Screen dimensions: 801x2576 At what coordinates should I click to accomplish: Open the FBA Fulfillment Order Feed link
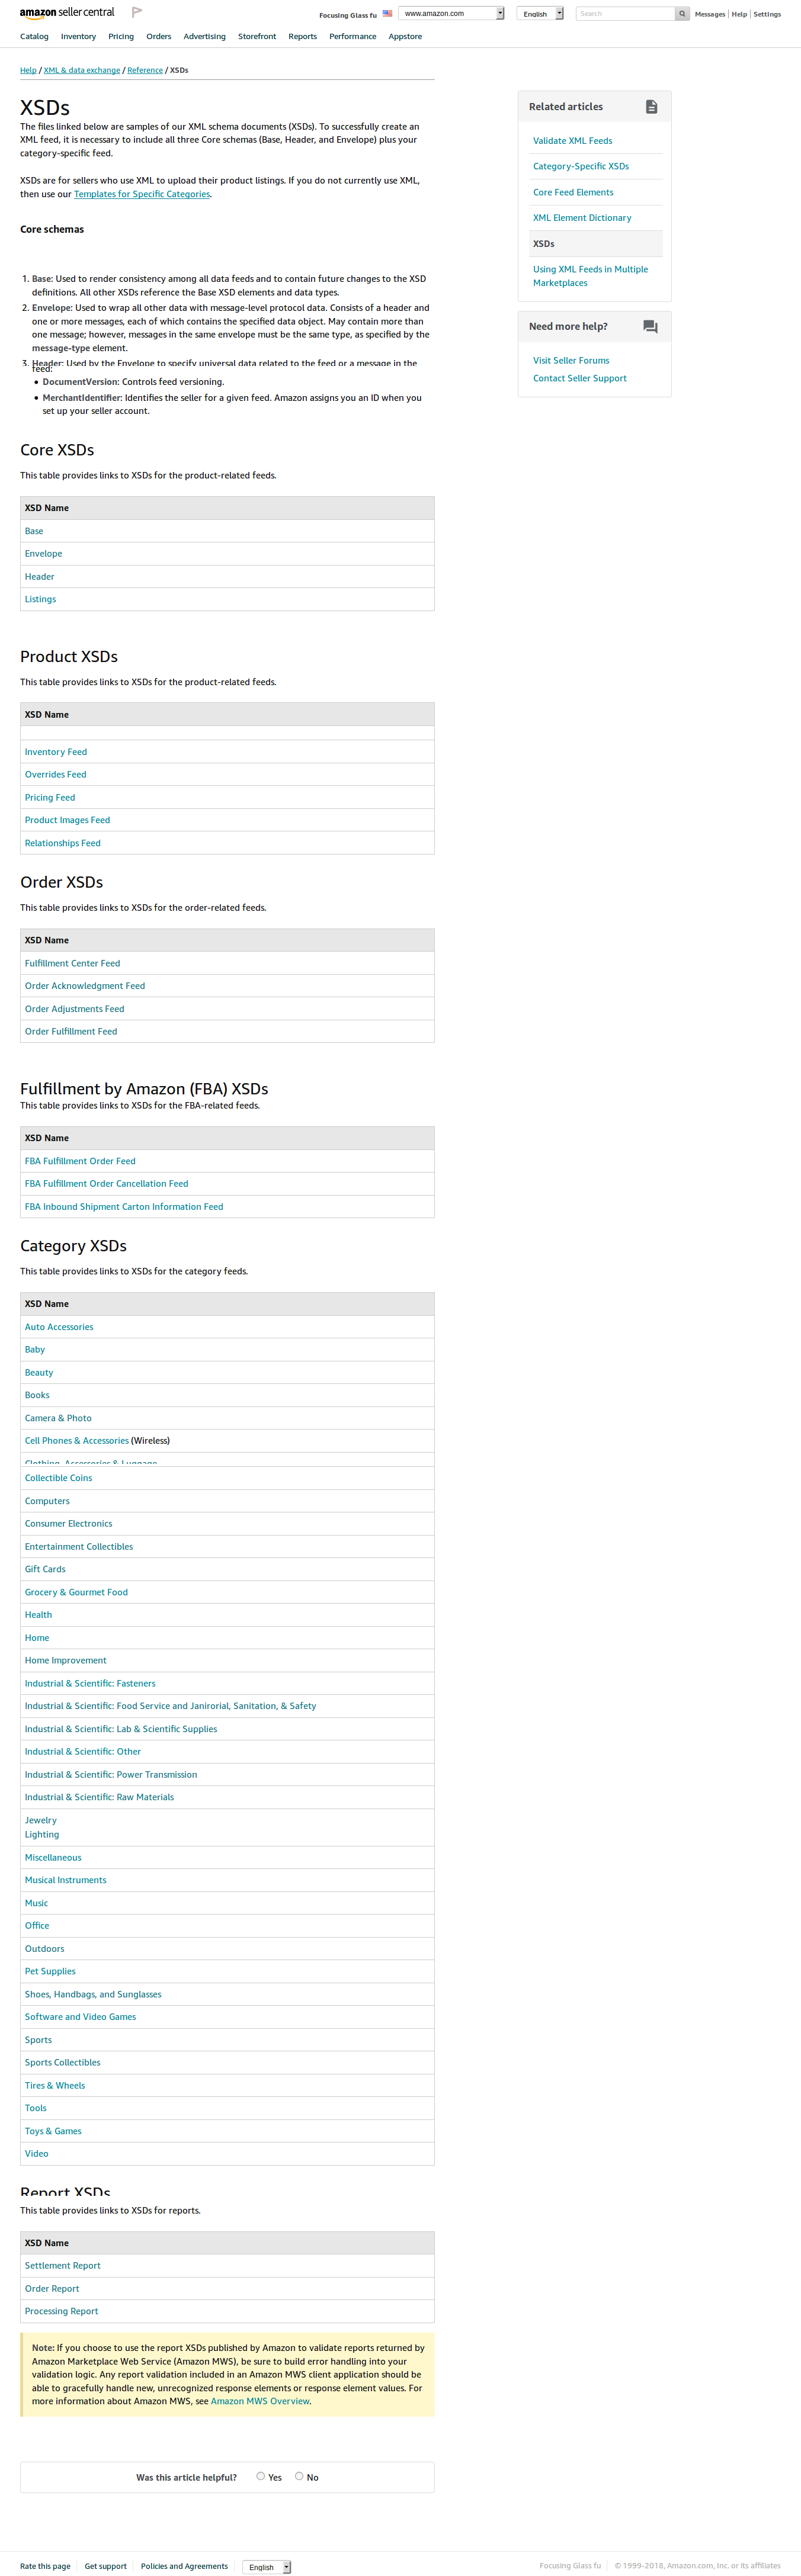80,1161
